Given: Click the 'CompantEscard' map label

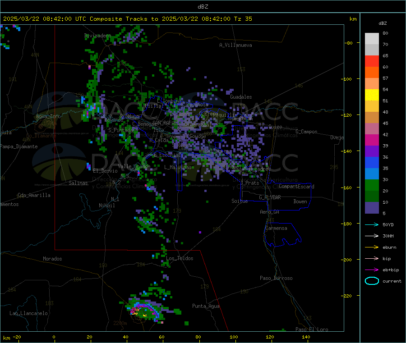Looking at the screenshot, I should pyautogui.click(x=296, y=187).
